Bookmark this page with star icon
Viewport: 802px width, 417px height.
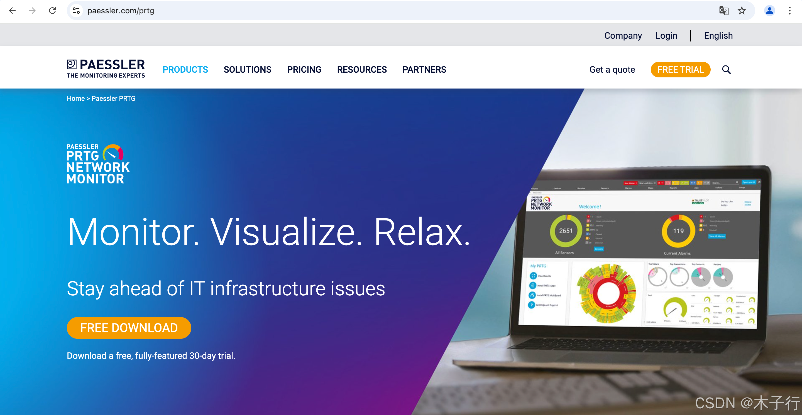pyautogui.click(x=742, y=11)
